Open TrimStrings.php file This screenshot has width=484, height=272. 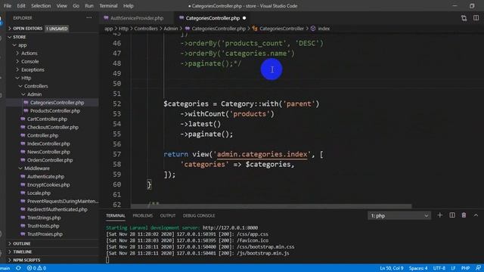[44, 218]
